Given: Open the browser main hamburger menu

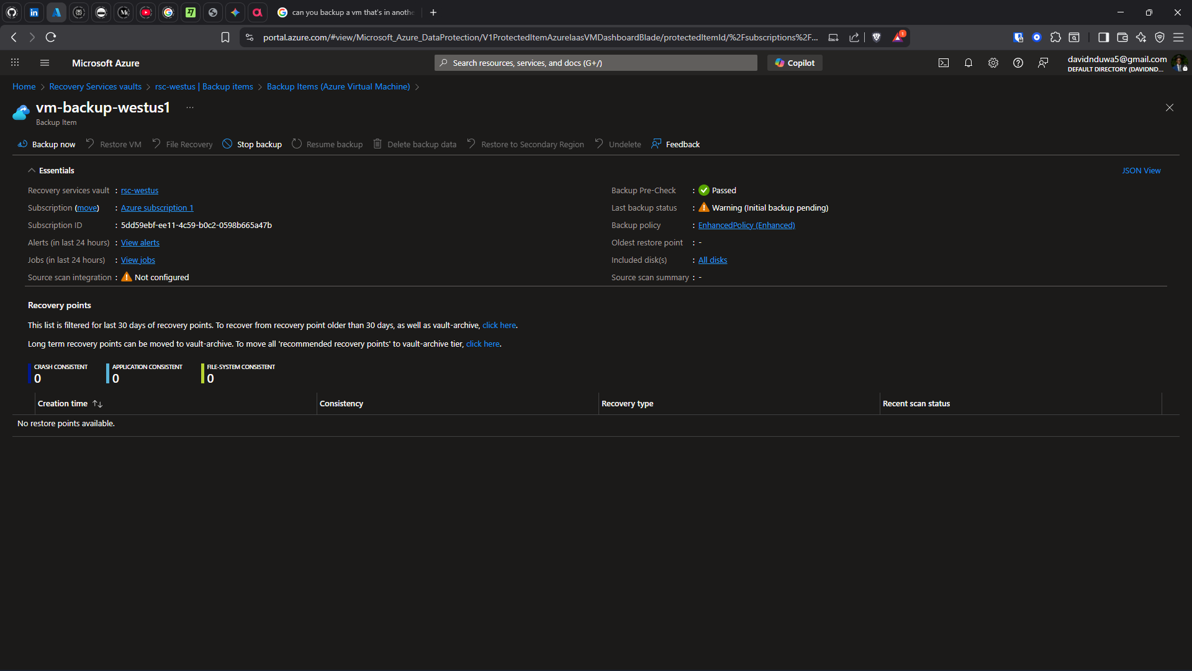Looking at the screenshot, I should tap(1178, 37).
